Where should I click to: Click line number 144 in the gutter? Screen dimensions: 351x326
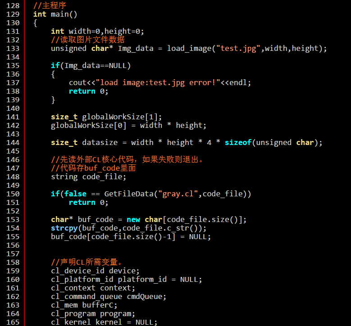(x=13, y=143)
